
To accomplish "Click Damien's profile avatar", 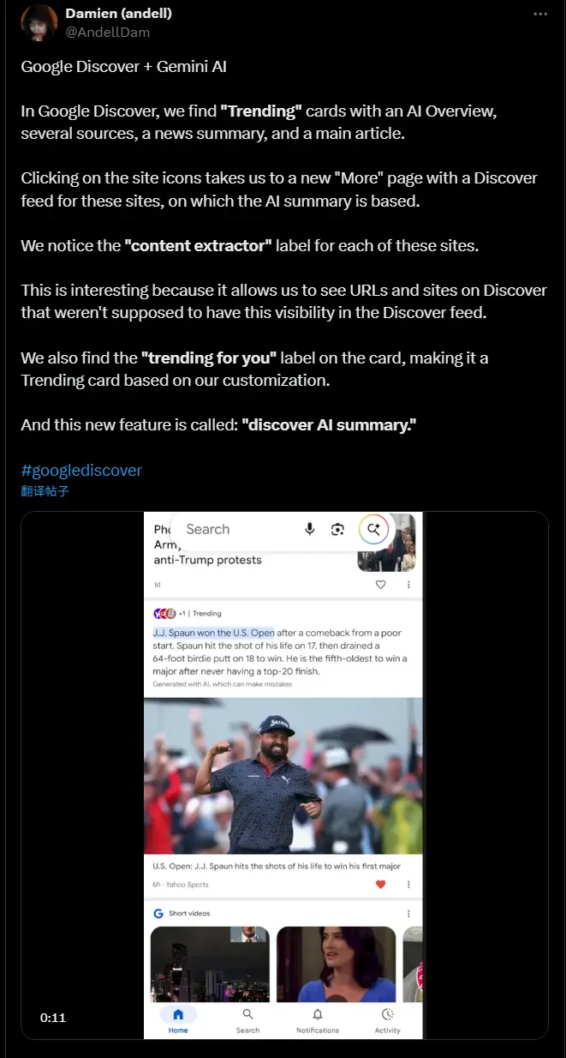I will point(38,21).
